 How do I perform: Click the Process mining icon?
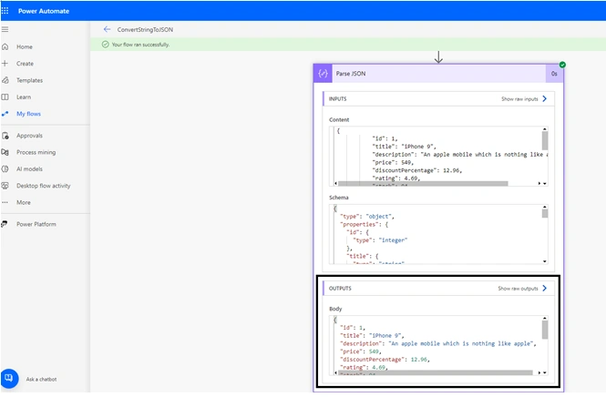pos(5,152)
